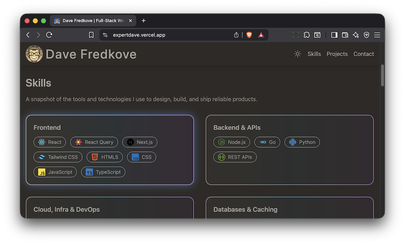Click the Frontend card heading

pos(47,128)
